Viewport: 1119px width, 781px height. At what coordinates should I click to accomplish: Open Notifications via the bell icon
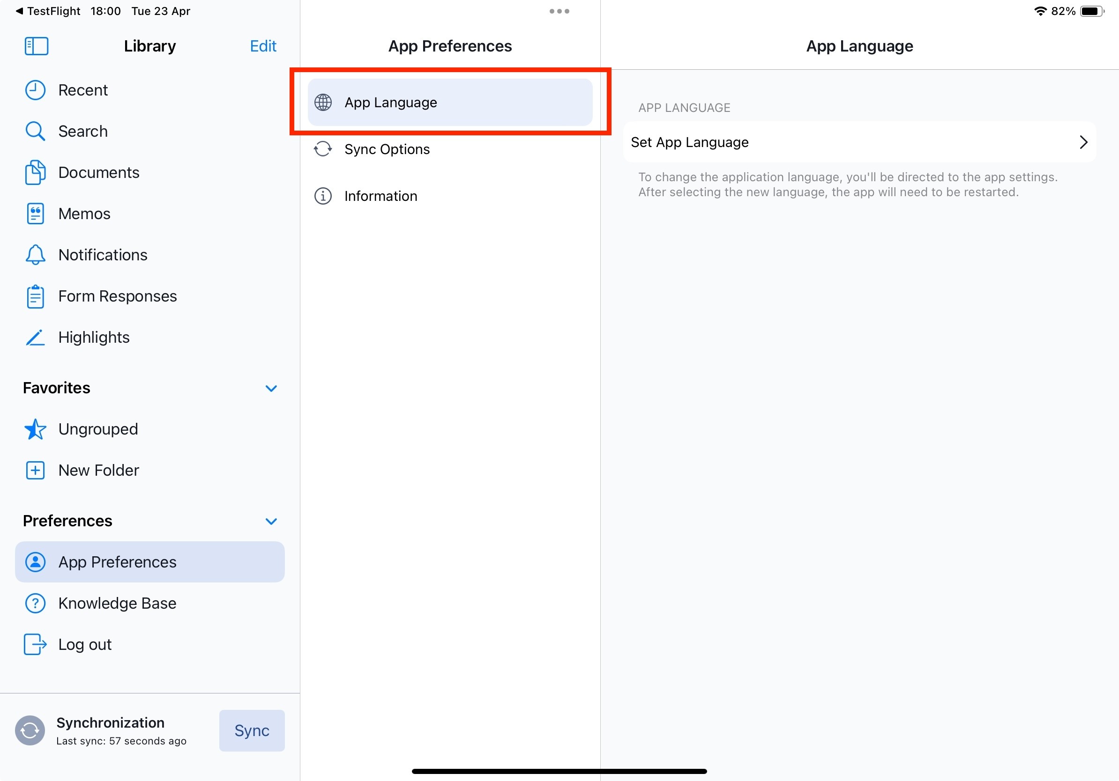tap(35, 255)
